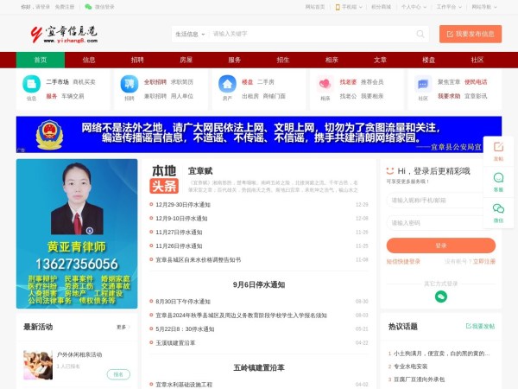Click the password input field
This screenshot has width=518, height=389.
pyautogui.click(x=440, y=222)
